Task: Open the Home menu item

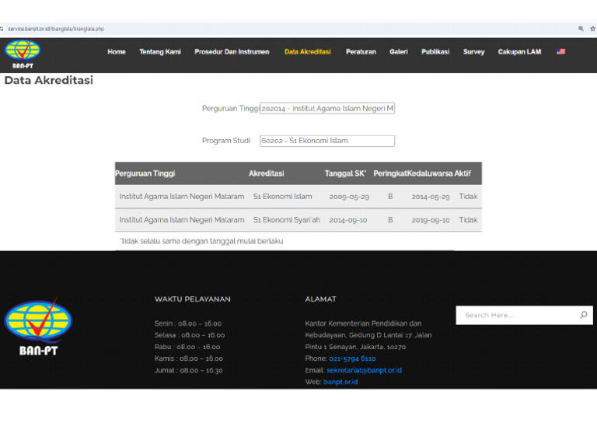Action: pos(117,52)
